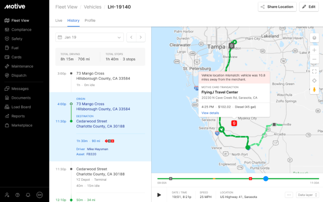Play the trip history playback

click(159, 194)
